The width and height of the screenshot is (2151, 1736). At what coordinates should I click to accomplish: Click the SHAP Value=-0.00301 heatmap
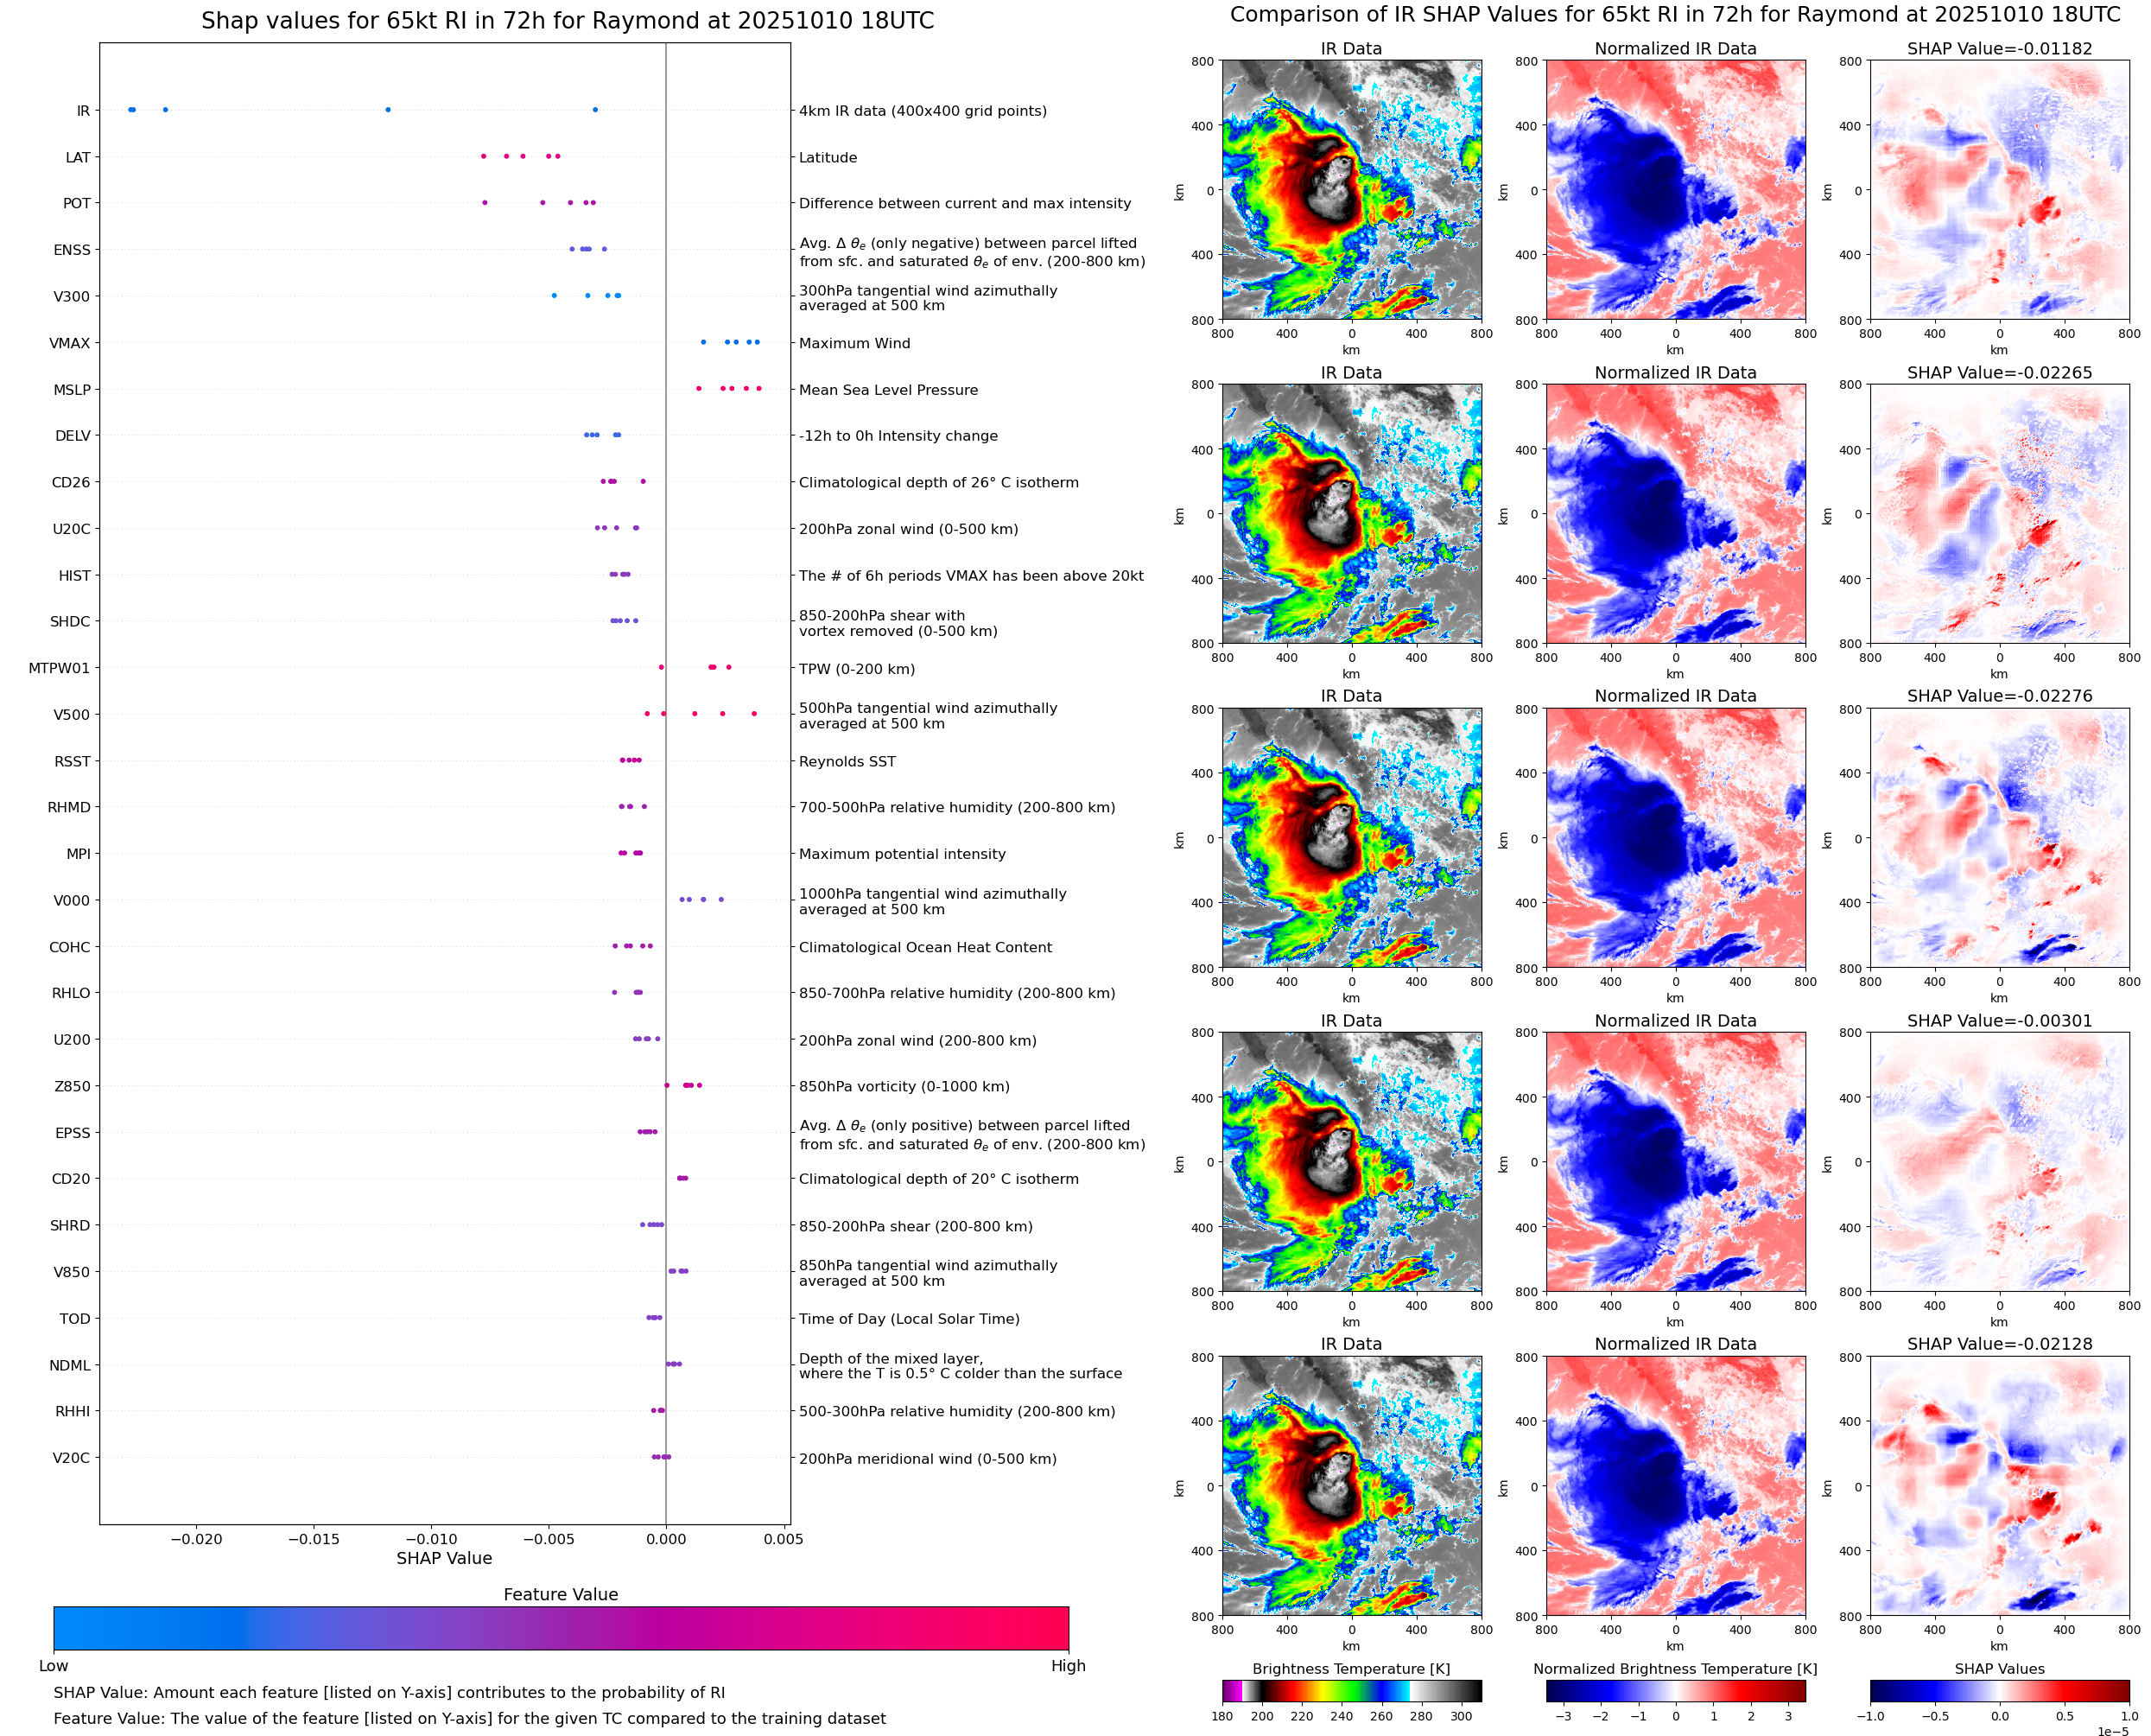point(1998,1162)
